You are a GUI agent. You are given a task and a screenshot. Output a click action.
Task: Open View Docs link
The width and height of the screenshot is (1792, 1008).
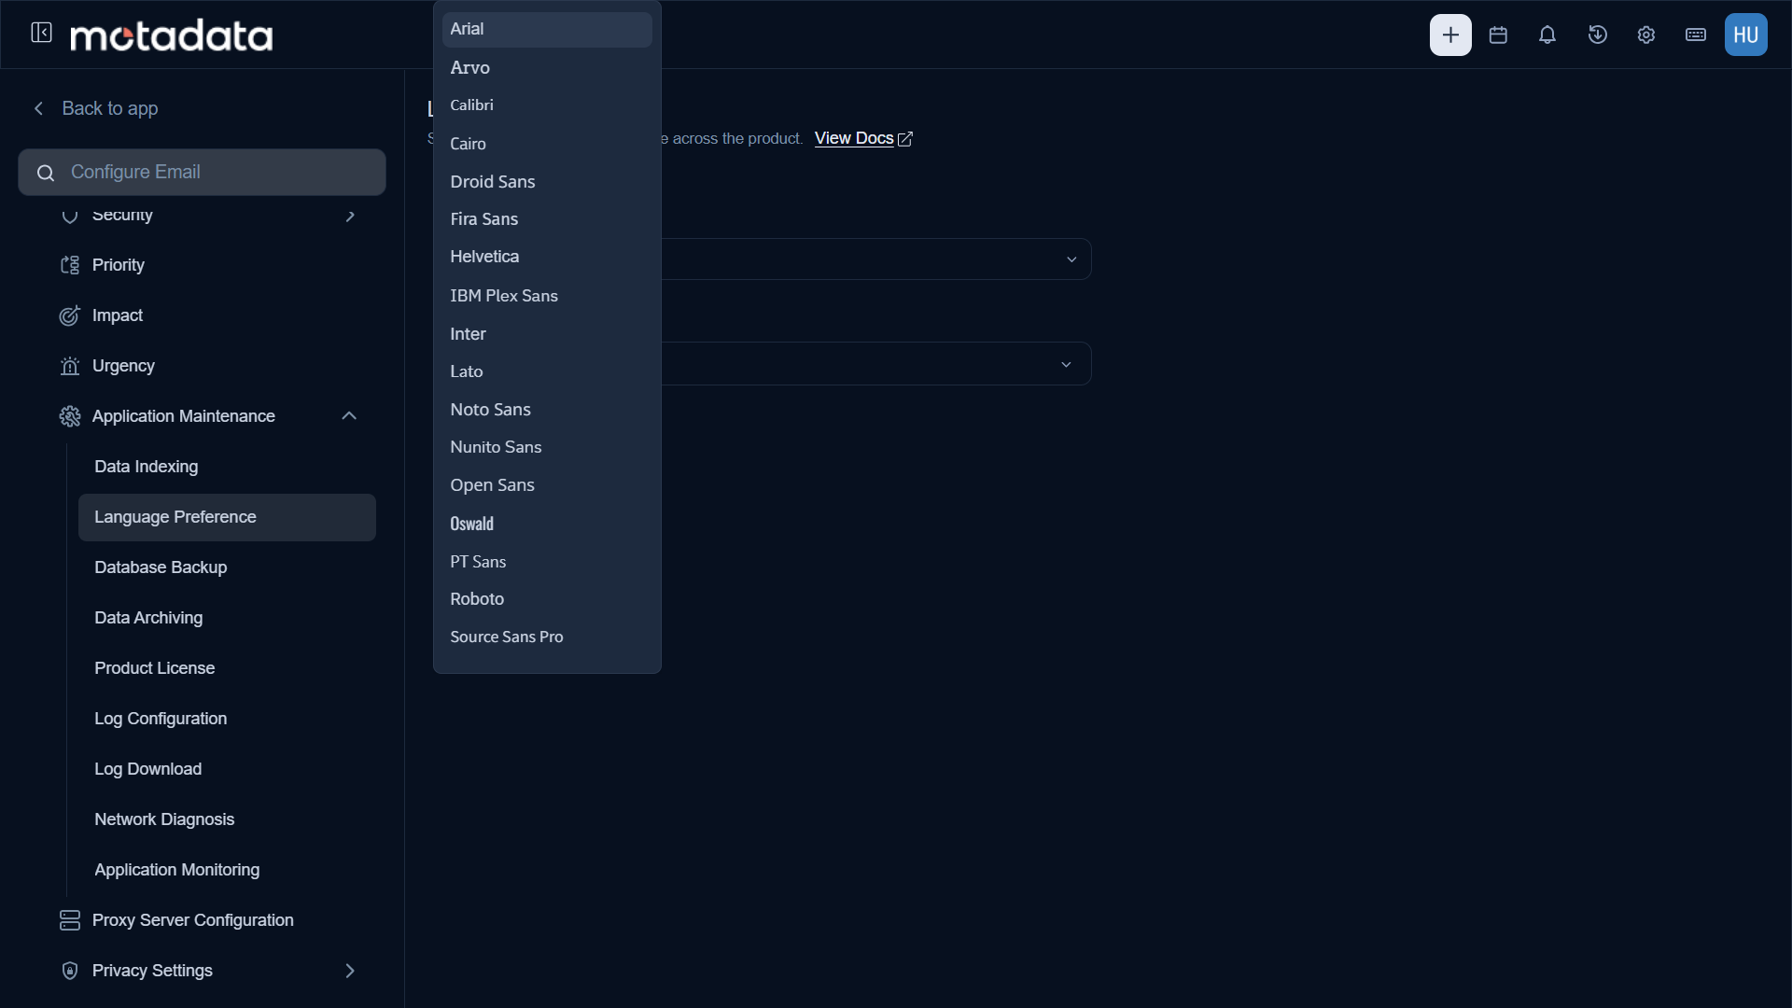coord(863,138)
